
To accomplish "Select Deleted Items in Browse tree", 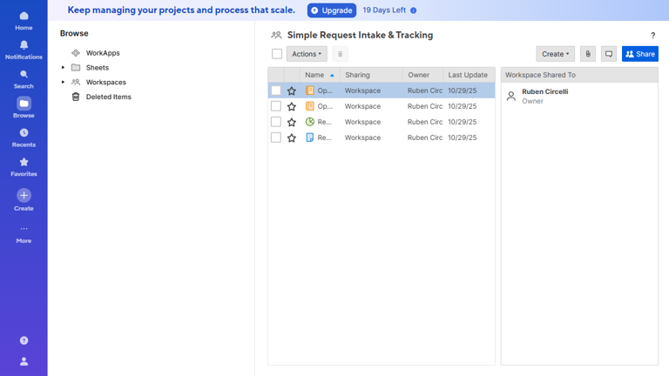I will pos(108,97).
